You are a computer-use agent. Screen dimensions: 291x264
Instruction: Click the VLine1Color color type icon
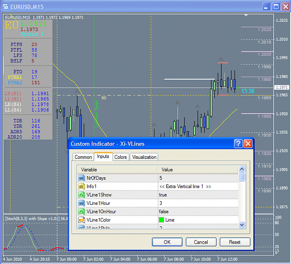(x=81, y=220)
